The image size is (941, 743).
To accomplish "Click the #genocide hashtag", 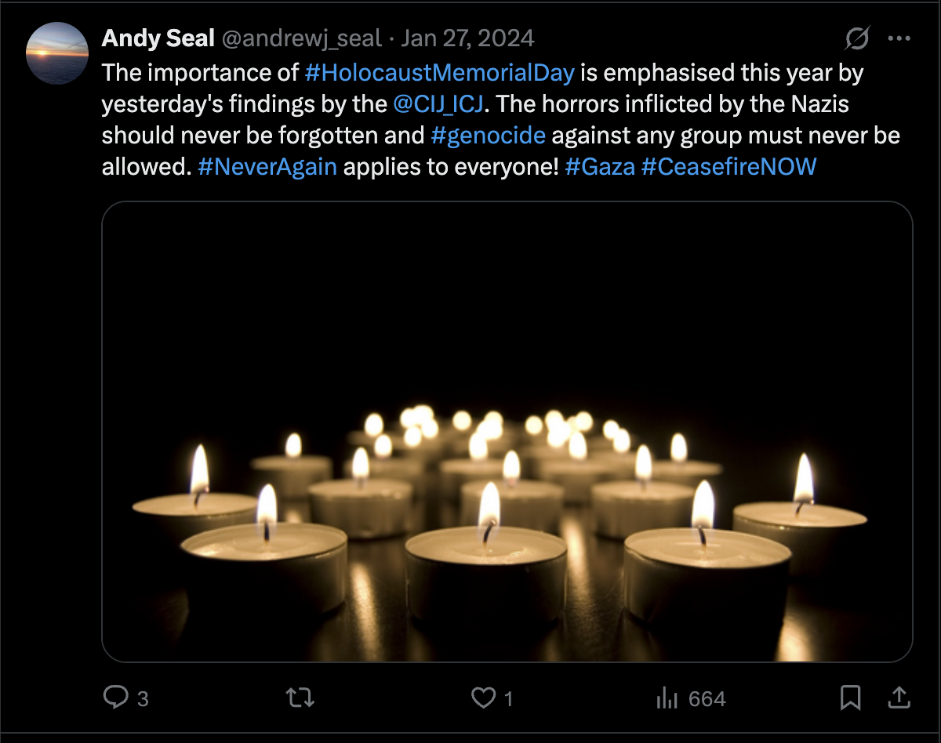I will pyautogui.click(x=488, y=135).
